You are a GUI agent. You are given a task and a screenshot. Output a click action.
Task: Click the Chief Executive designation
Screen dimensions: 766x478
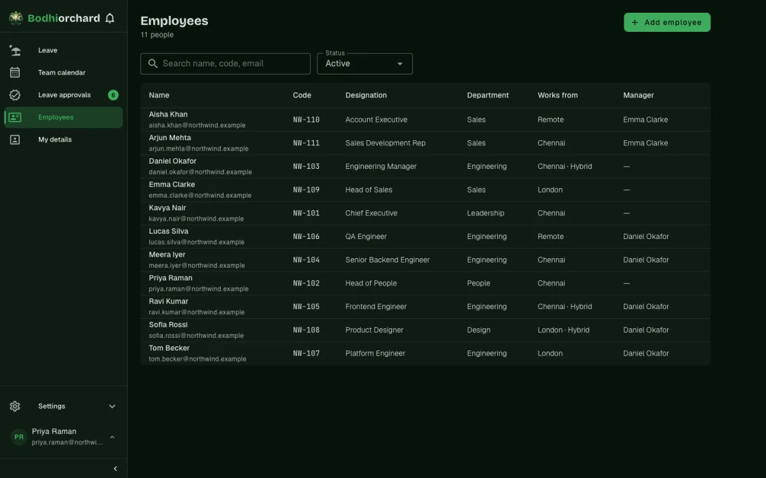tap(372, 213)
